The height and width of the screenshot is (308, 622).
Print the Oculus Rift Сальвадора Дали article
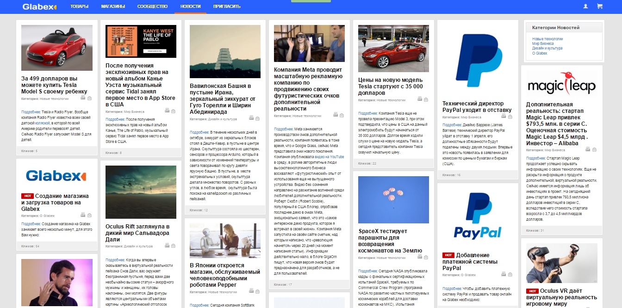(167, 246)
